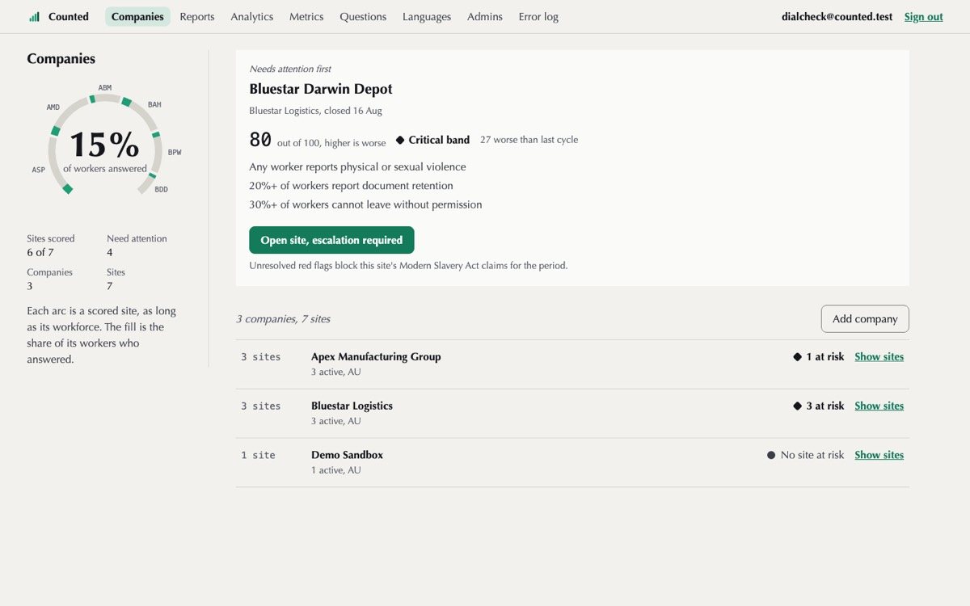Viewport: 970px width, 606px height.
Task: Click the Add company button
Action: 865,318
